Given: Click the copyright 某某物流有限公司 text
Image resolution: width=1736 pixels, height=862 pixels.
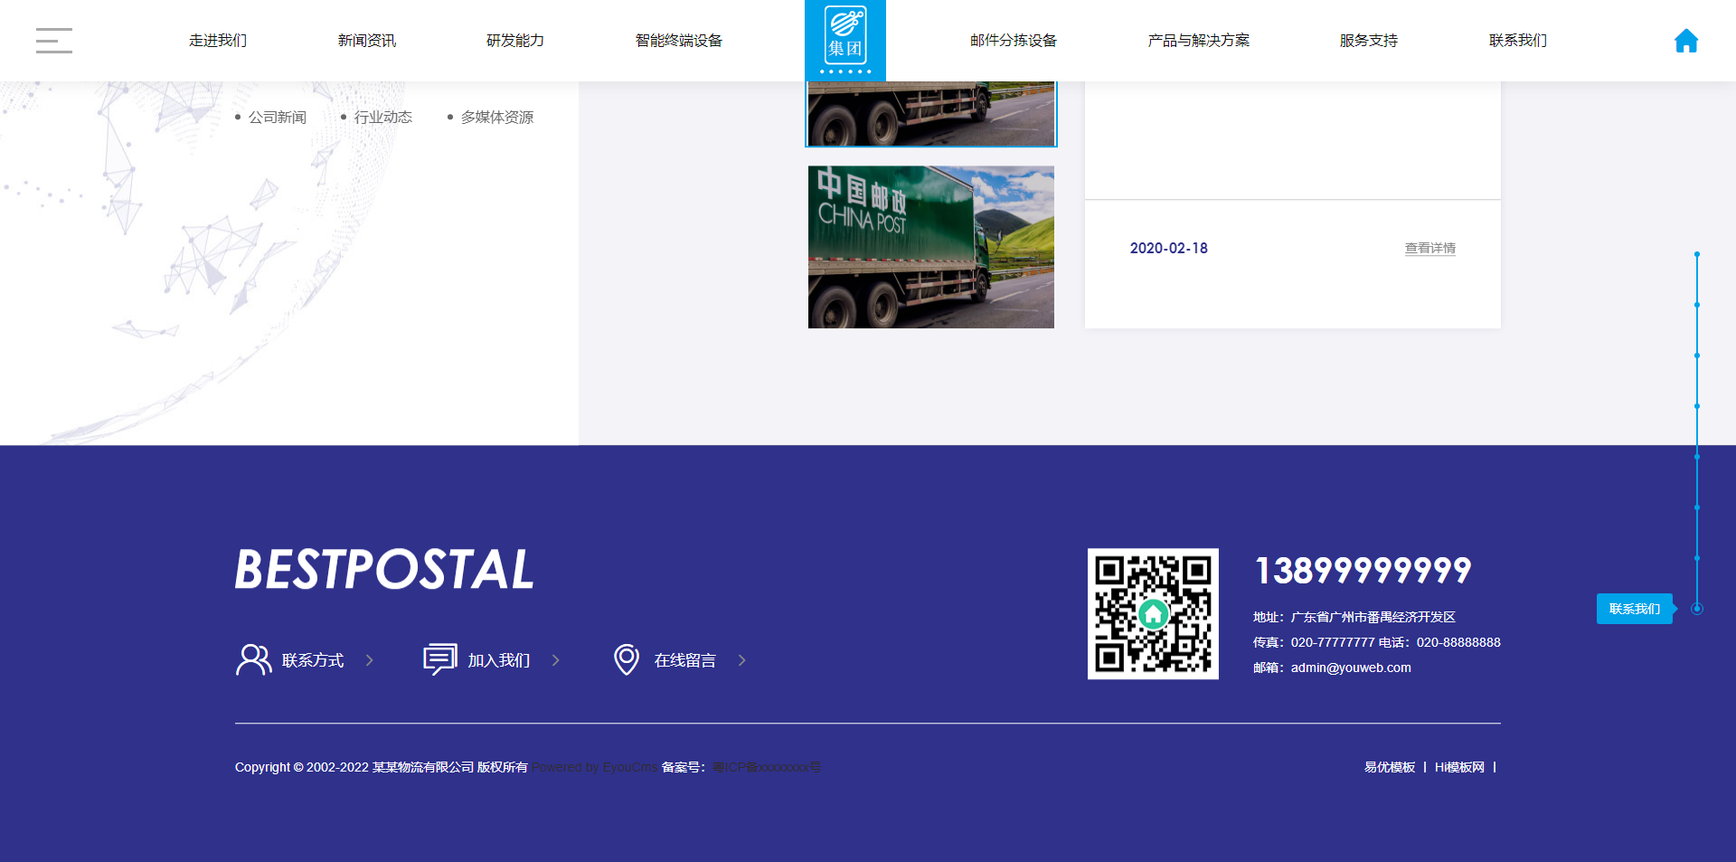Looking at the screenshot, I should tap(423, 767).
